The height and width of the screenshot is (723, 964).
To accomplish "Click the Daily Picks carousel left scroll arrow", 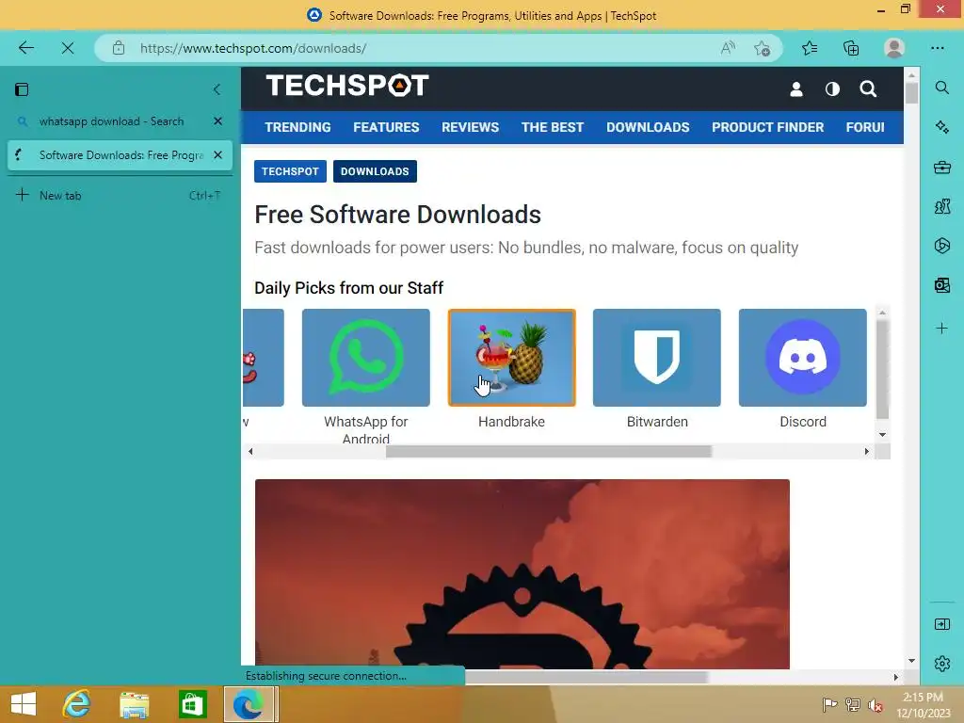I will (x=250, y=451).
